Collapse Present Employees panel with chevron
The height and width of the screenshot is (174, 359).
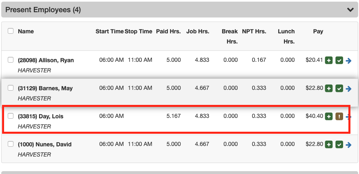tap(350, 10)
